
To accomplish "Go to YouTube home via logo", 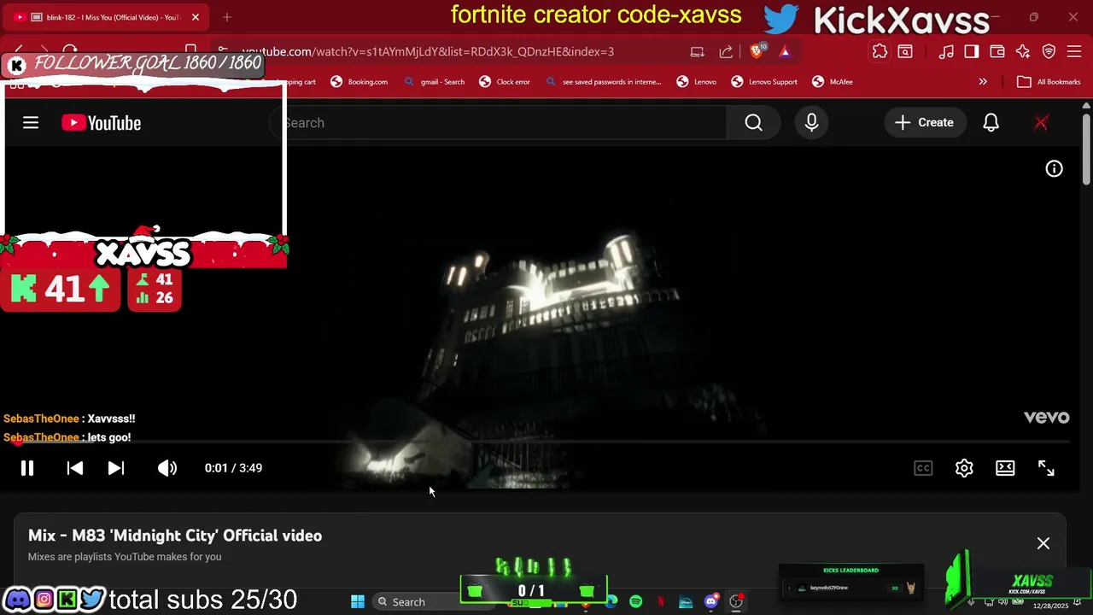I will (101, 123).
